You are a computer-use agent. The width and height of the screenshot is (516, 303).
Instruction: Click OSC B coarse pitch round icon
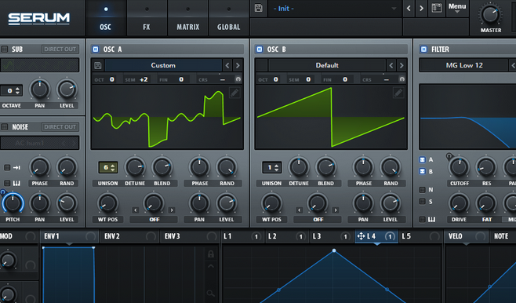coord(402,79)
